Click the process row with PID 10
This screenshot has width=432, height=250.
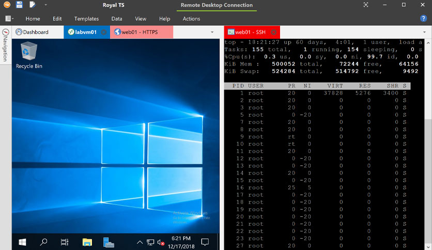[317, 144]
